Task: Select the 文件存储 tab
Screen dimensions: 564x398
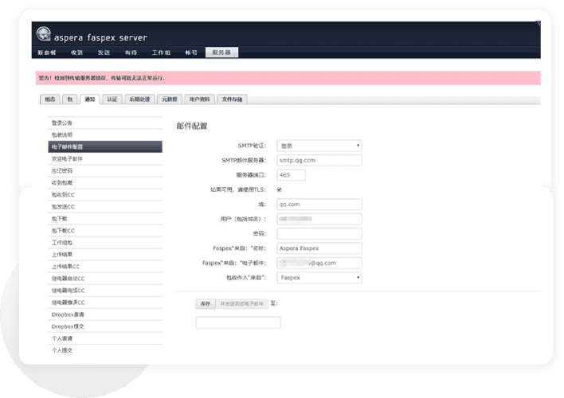Action: pyautogui.click(x=233, y=99)
